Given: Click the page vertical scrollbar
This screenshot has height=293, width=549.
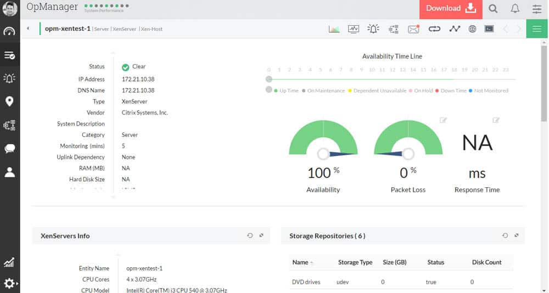Looking at the screenshot, I should tap(544, 84).
